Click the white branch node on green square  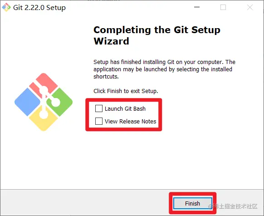point(55,102)
